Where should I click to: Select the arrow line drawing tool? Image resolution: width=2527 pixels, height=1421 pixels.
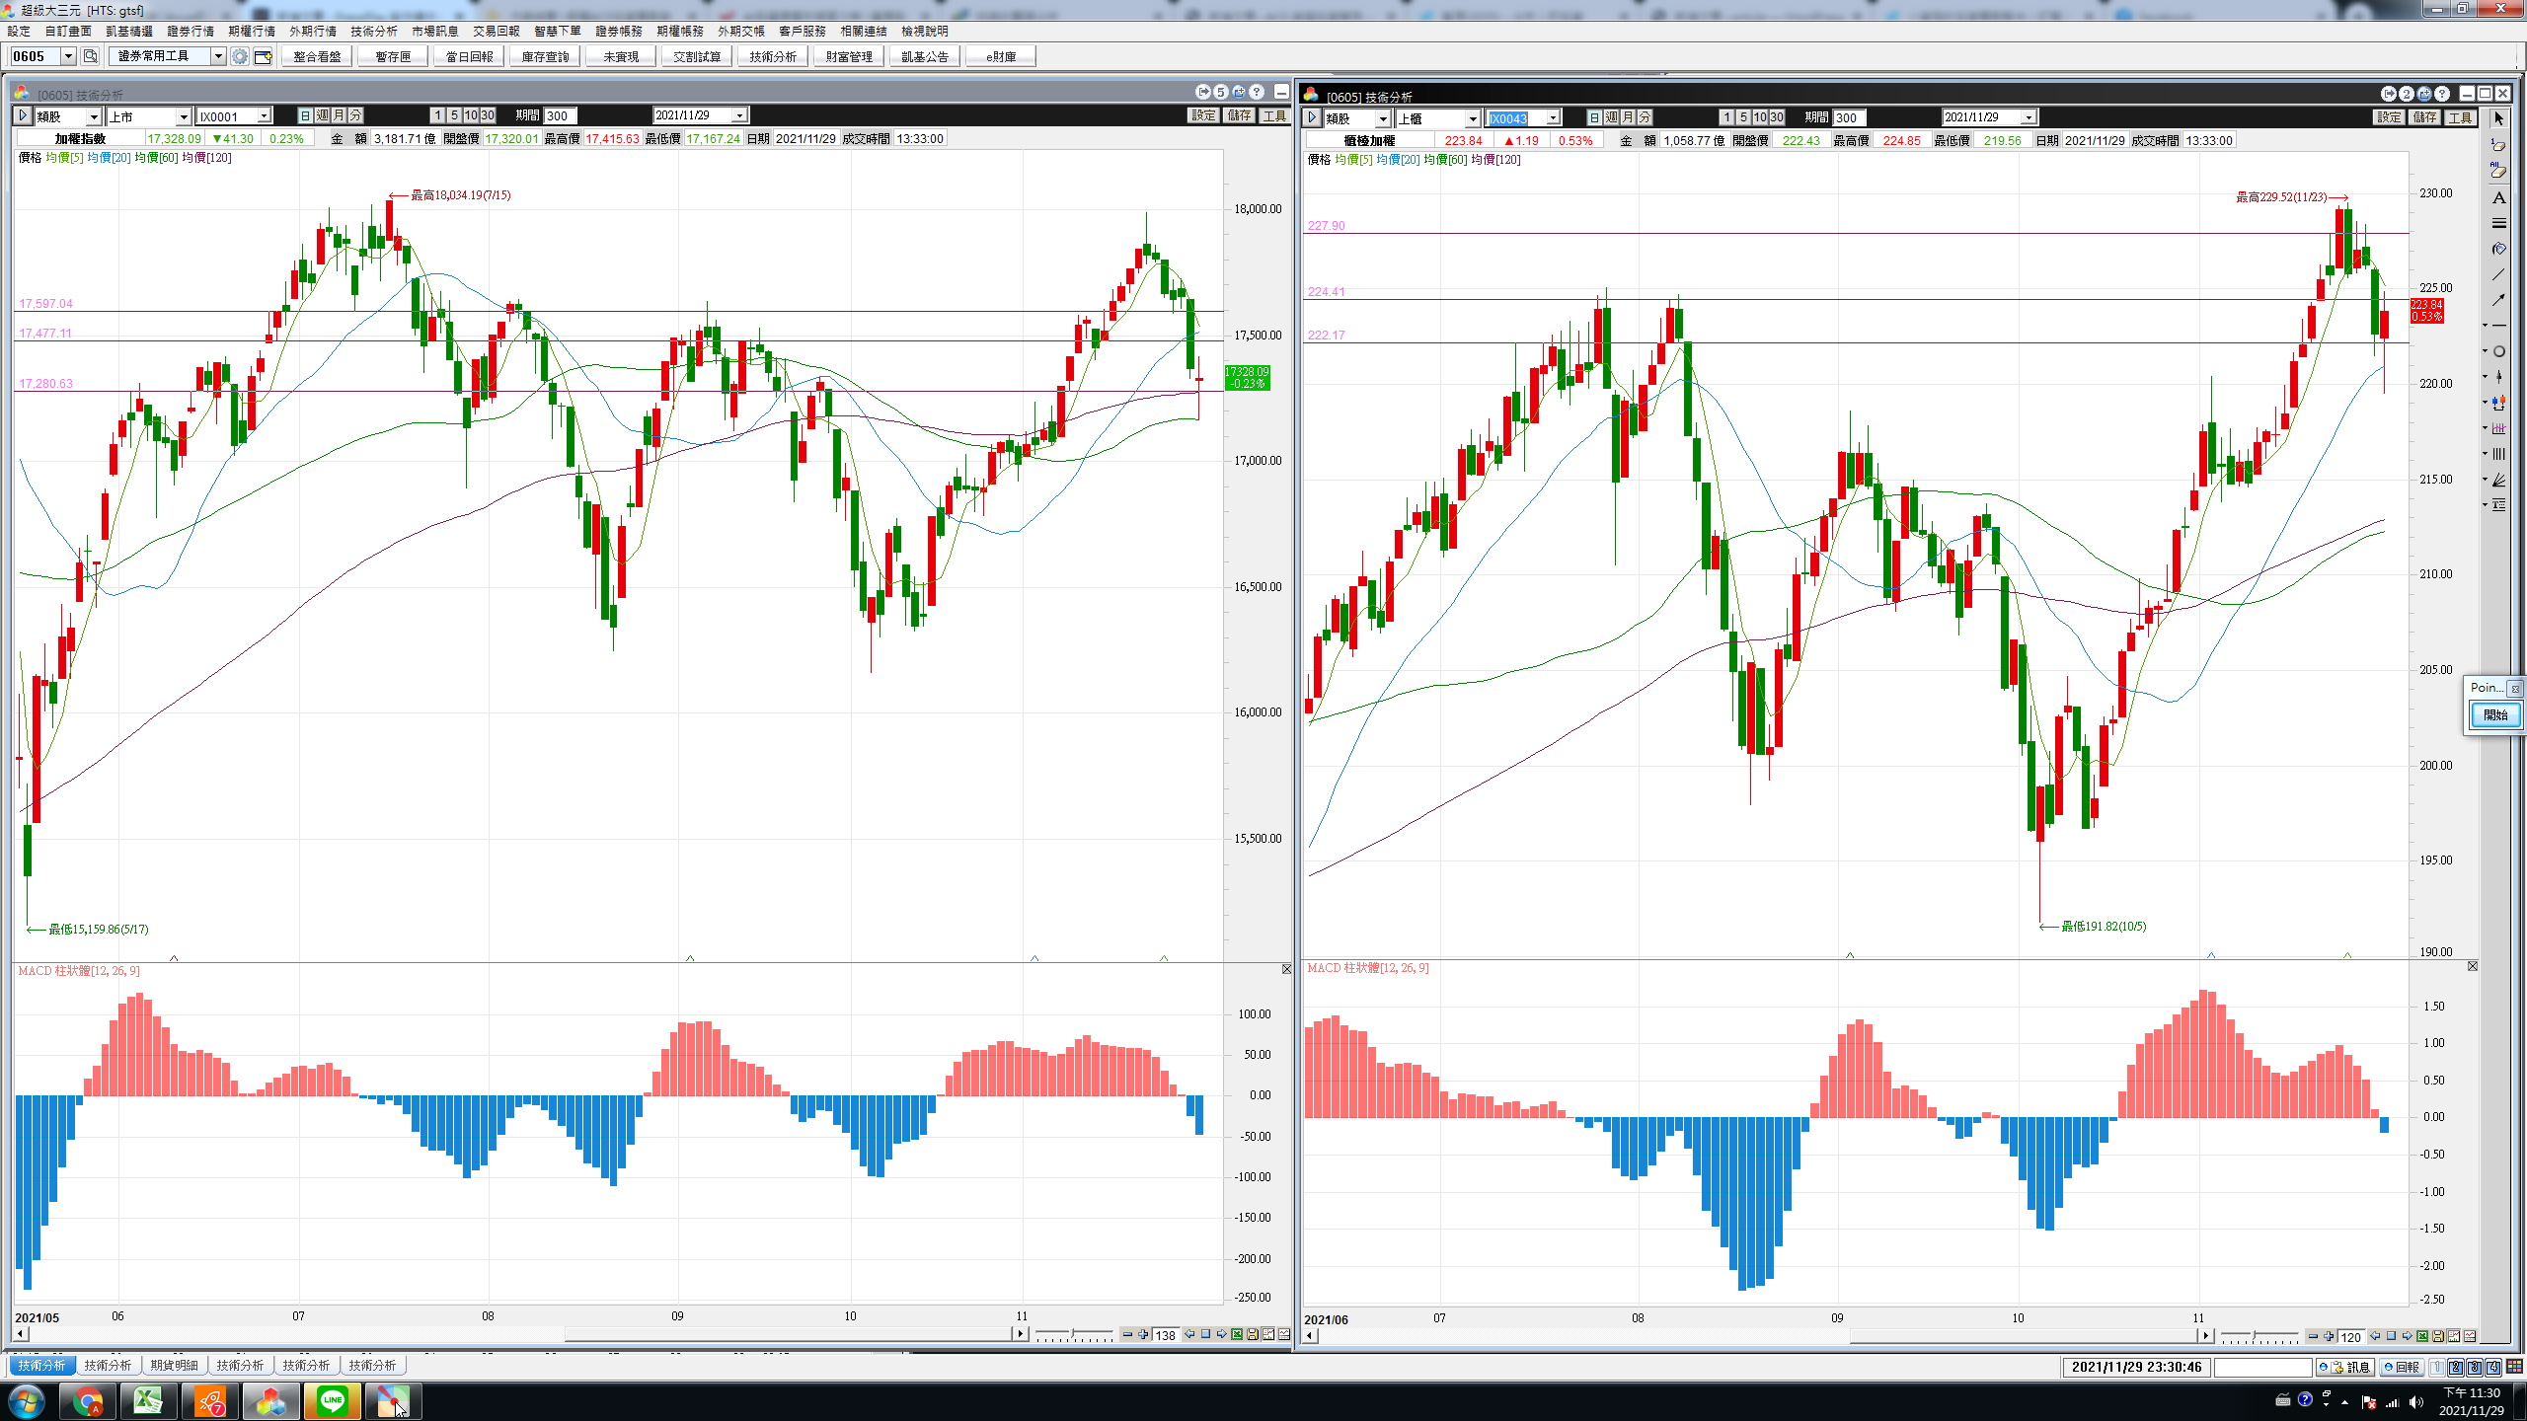click(2498, 300)
